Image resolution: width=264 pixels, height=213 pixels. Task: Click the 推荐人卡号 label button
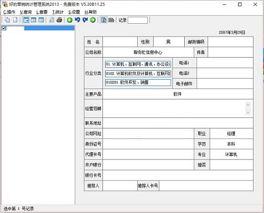point(148,186)
